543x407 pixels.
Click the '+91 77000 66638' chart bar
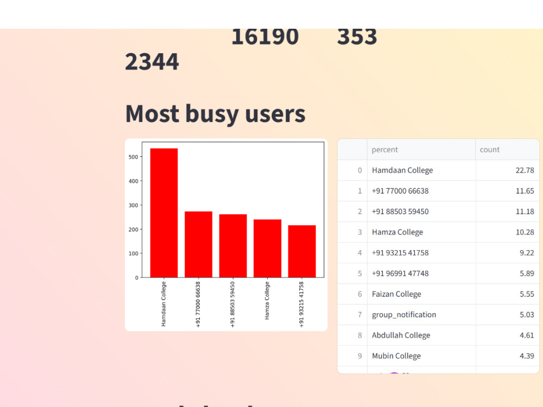tap(198, 244)
